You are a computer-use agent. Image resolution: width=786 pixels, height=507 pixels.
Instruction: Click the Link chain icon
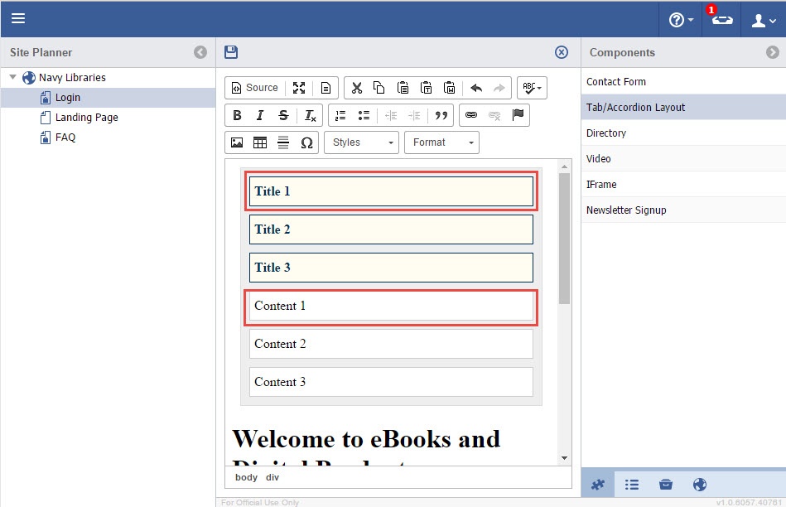click(x=471, y=115)
